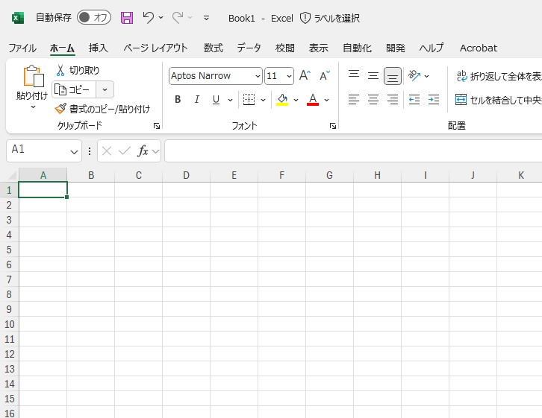The width and height of the screenshot is (542, 418).
Task: Click the Undo arrow icon
Action: pos(149,17)
